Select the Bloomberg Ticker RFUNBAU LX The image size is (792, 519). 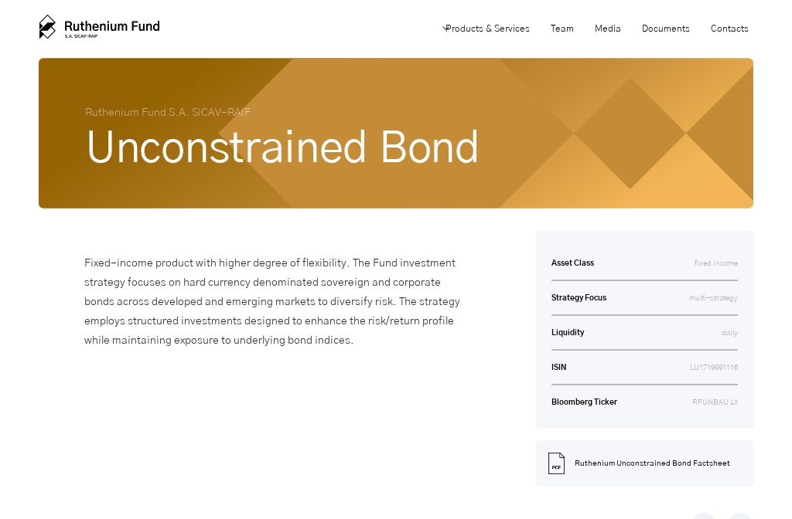coord(715,402)
